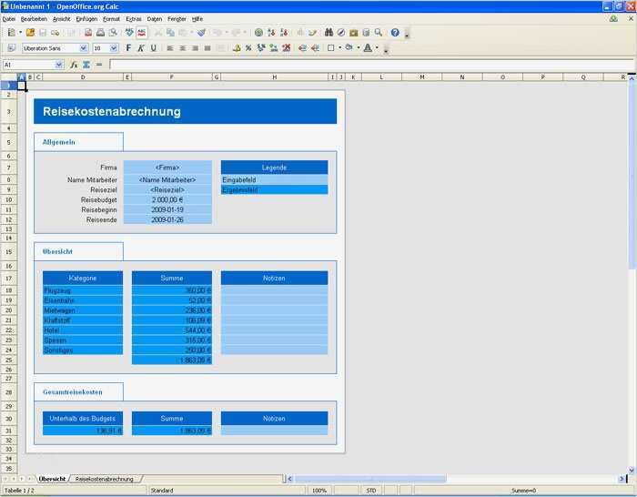Click column header F
This screenshot has height=497, width=637.
[171, 77]
